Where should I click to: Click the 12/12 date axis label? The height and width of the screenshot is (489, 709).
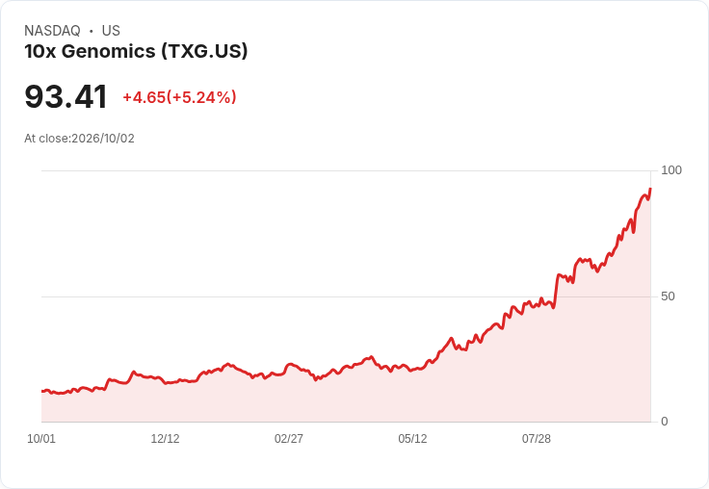tap(165, 438)
